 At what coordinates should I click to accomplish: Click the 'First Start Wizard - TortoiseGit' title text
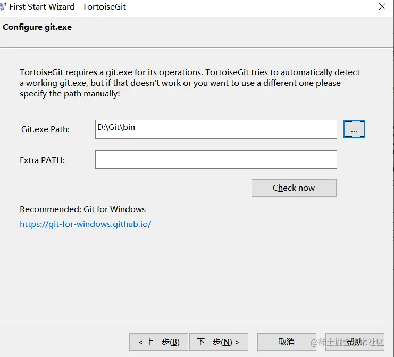pyautogui.click(x=68, y=7)
